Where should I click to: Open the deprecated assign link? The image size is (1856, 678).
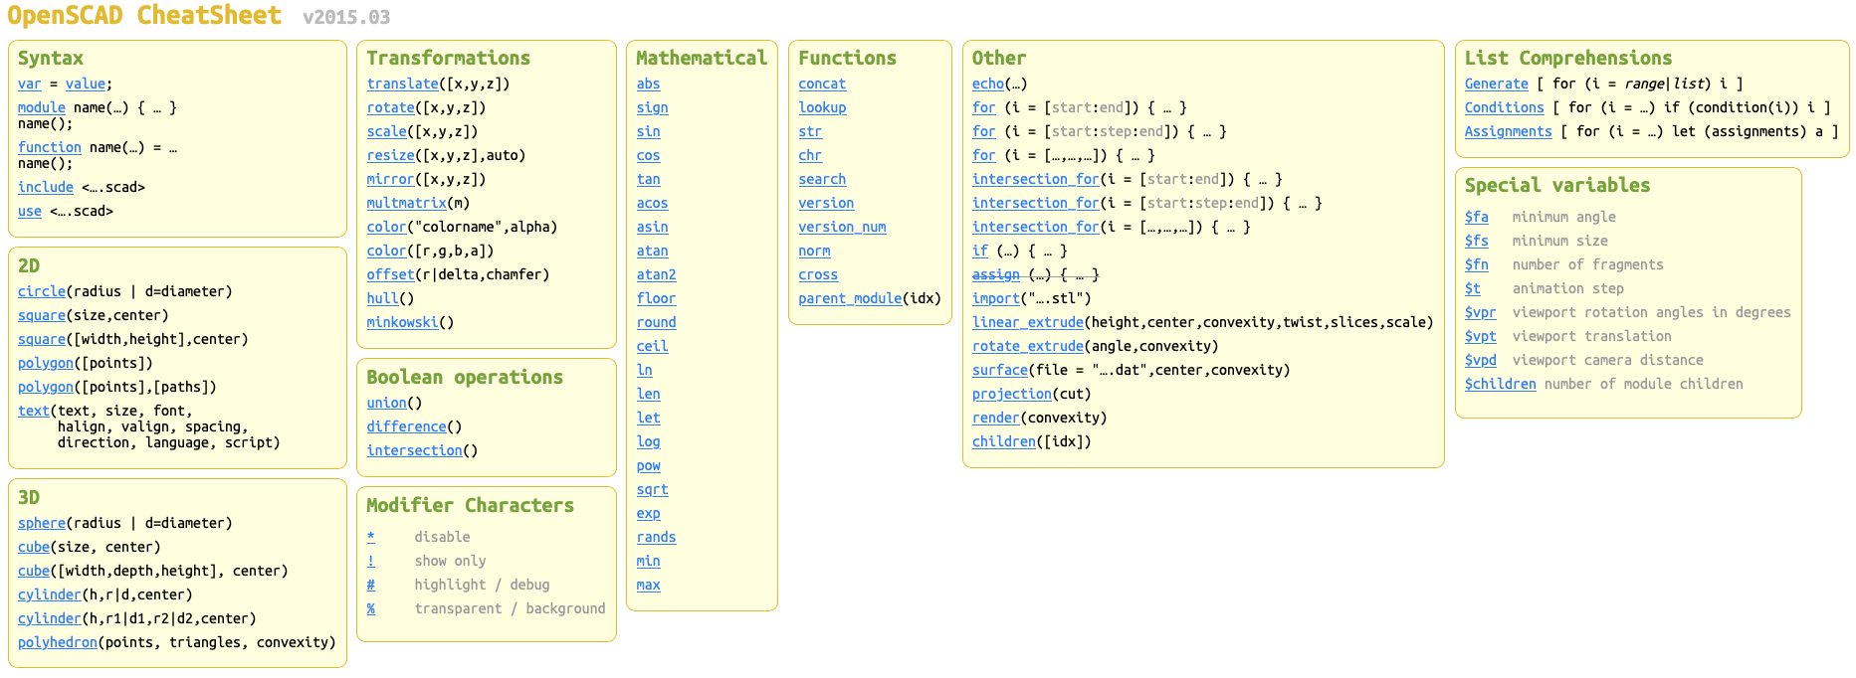(995, 275)
